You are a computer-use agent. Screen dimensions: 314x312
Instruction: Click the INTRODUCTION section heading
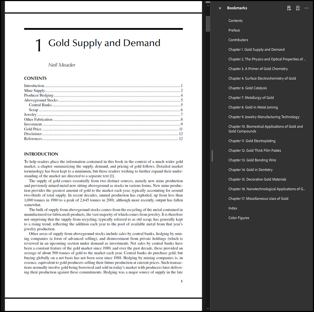tap(41, 154)
